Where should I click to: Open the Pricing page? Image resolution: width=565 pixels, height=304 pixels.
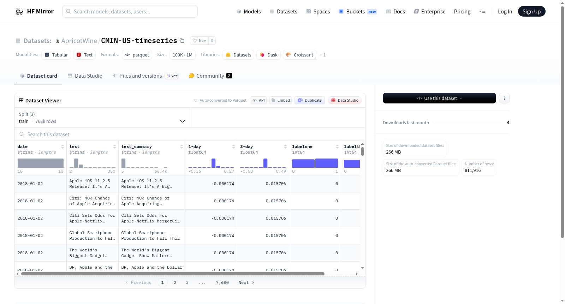tap(462, 11)
